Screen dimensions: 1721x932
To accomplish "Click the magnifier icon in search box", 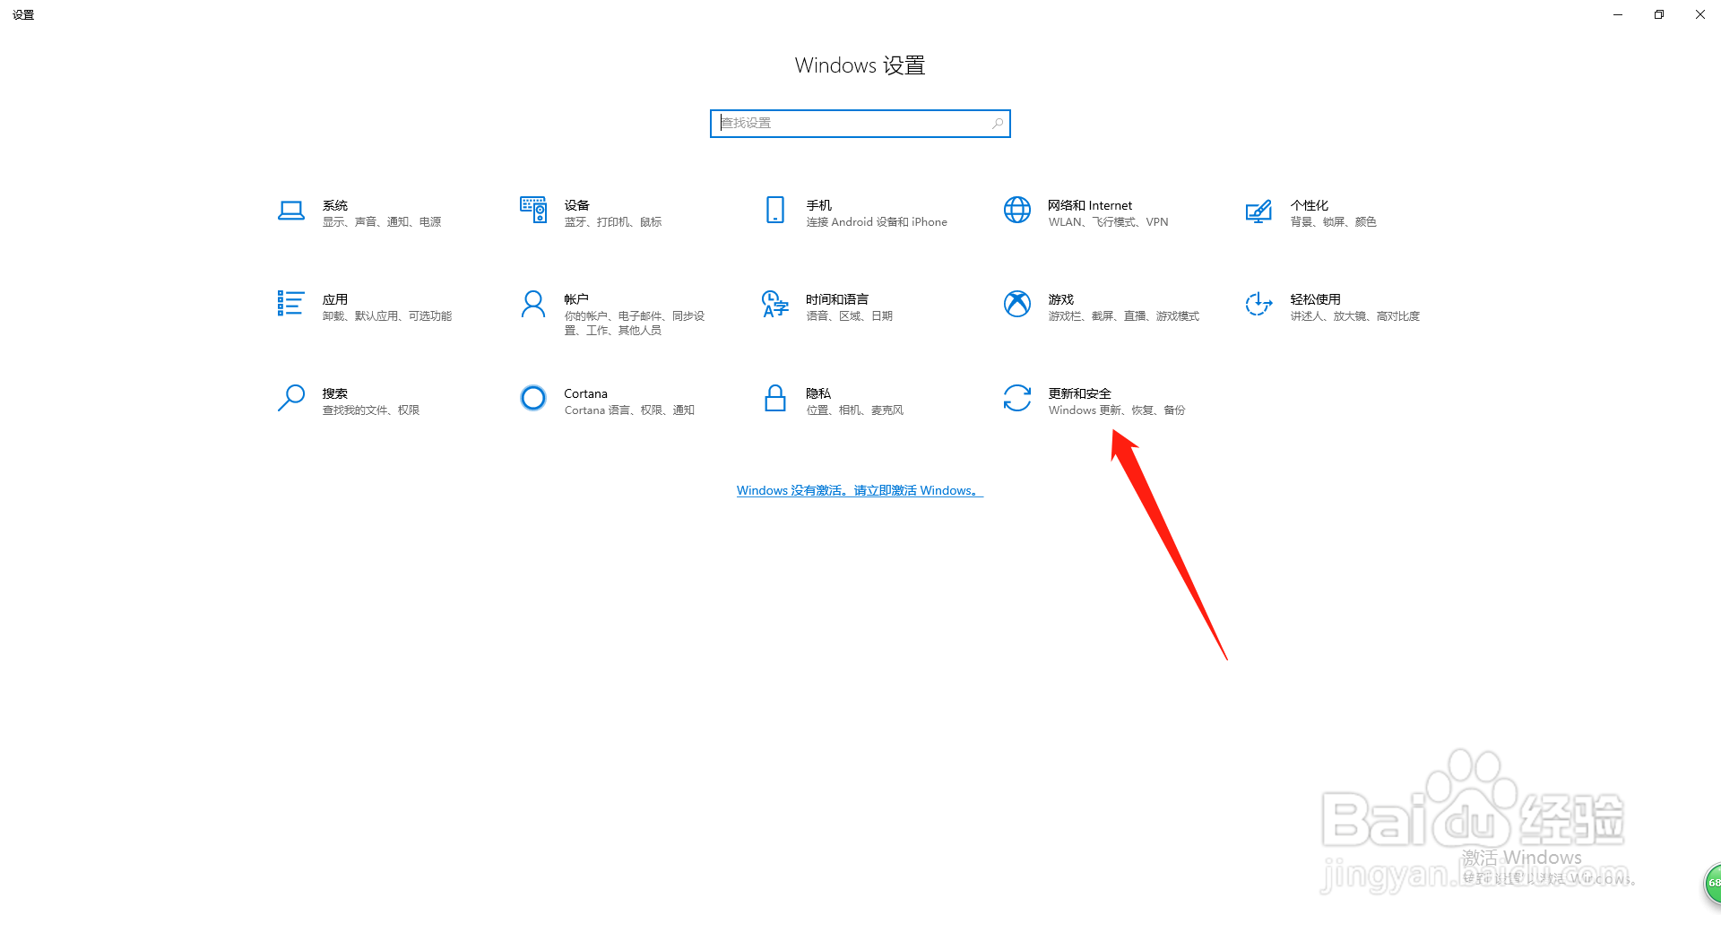I will click(998, 124).
